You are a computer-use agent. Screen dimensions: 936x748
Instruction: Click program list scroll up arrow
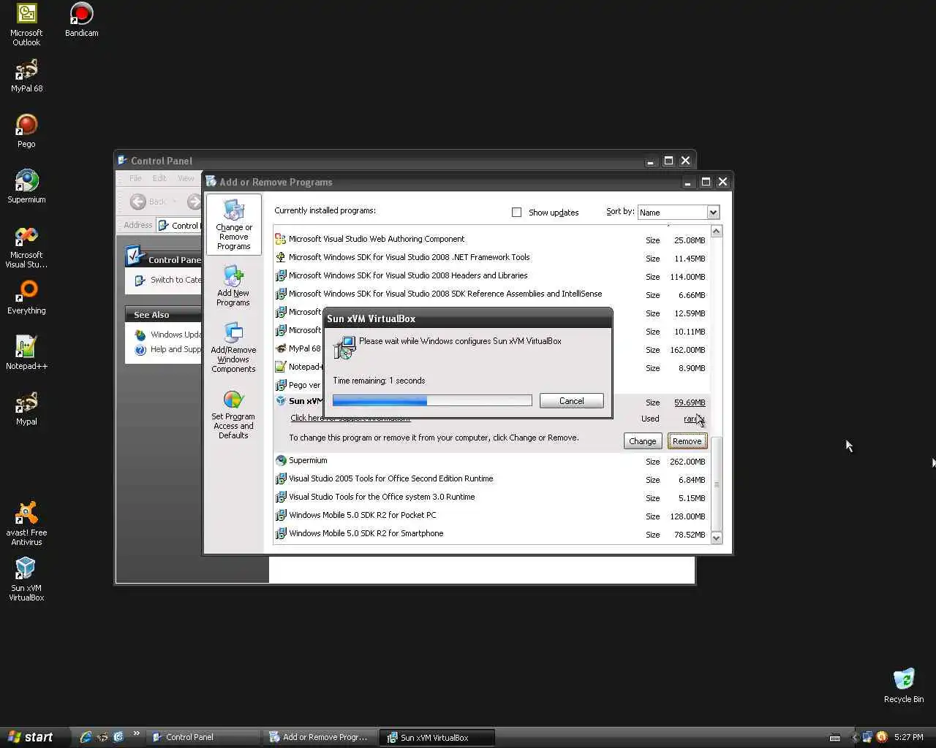(x=717, y=232)
